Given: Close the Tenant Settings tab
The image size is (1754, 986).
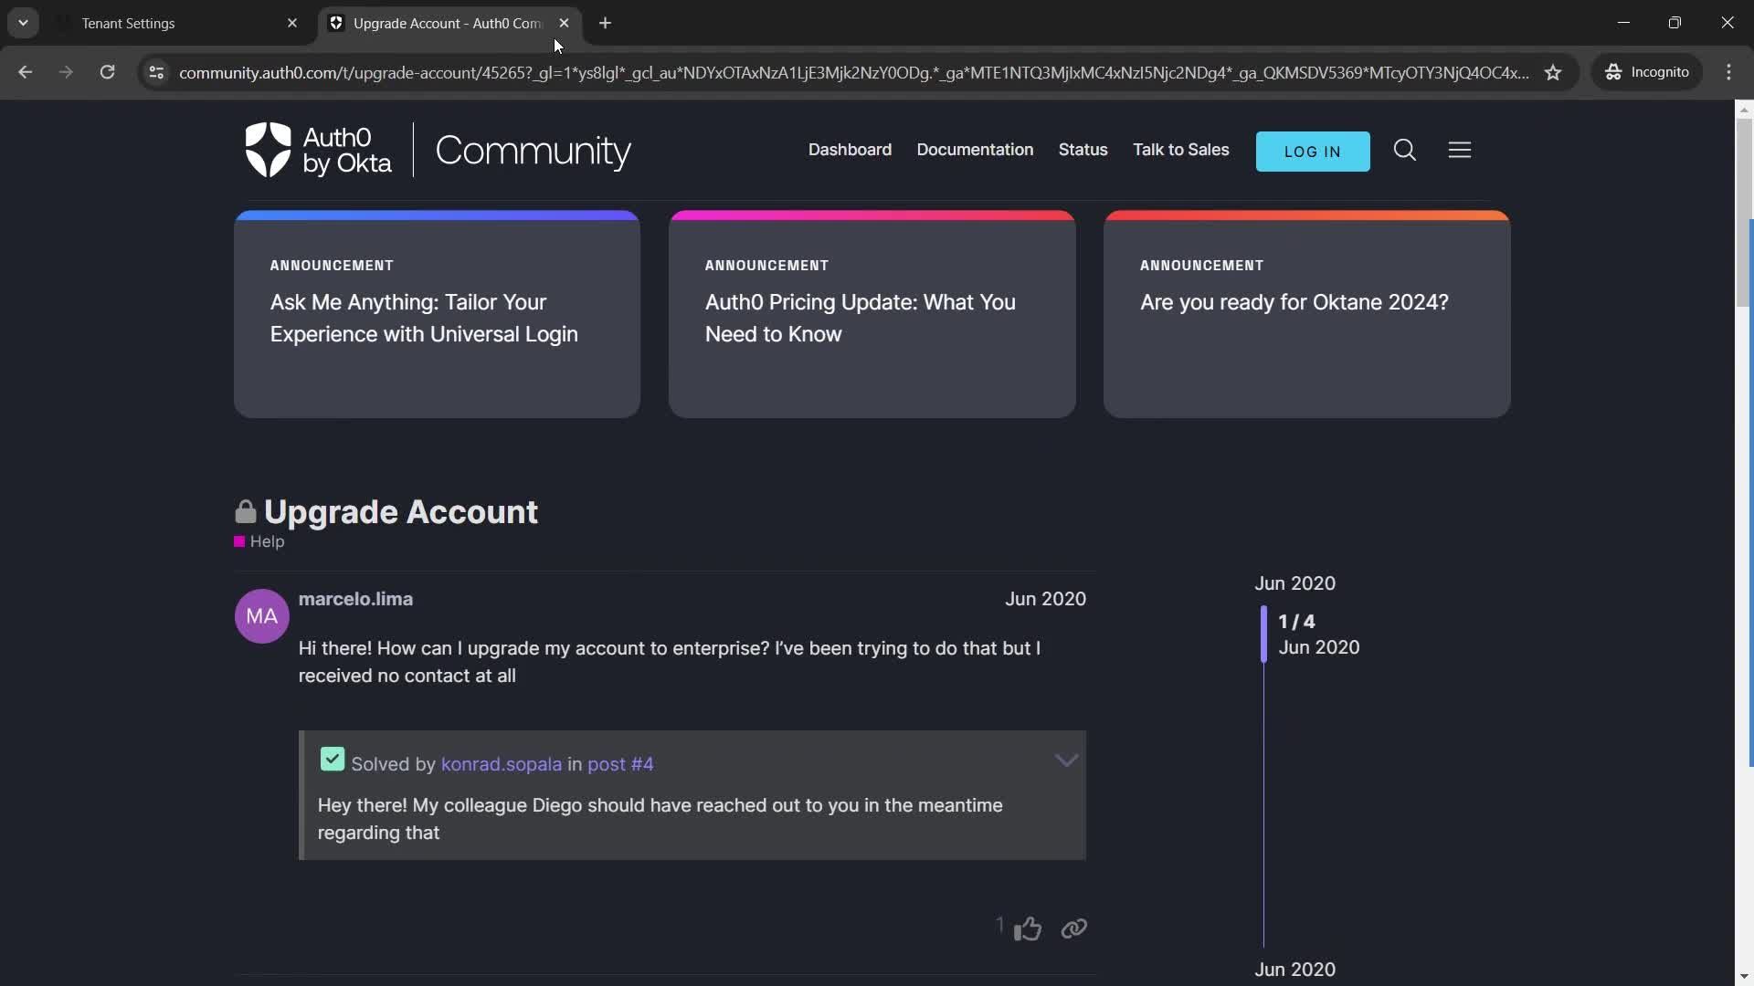Looking at the screenshot, I should 292,23.
